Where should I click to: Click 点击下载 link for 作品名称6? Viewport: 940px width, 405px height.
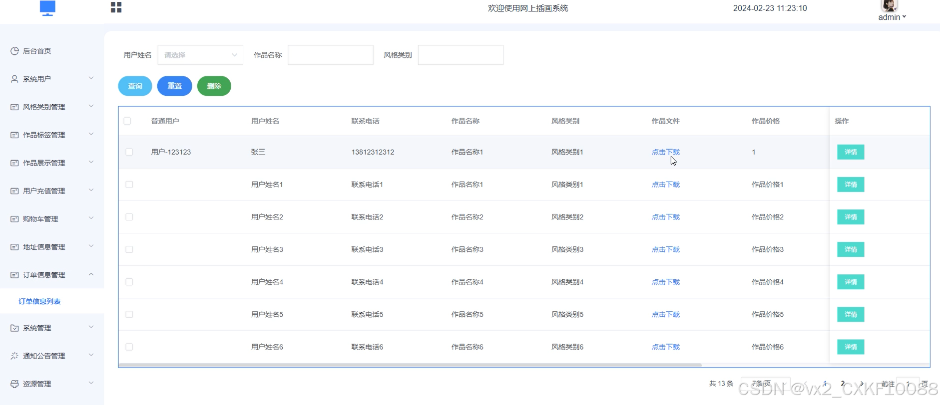665,347
